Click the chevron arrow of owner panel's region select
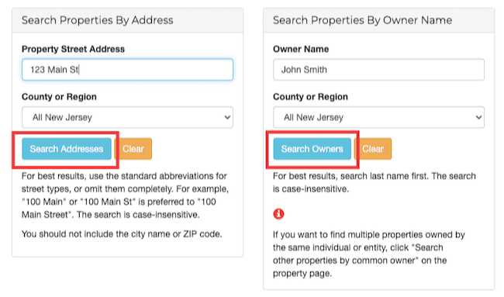This screenshot has width=504, height=297. pyautogui.click(x=478, y=118)
